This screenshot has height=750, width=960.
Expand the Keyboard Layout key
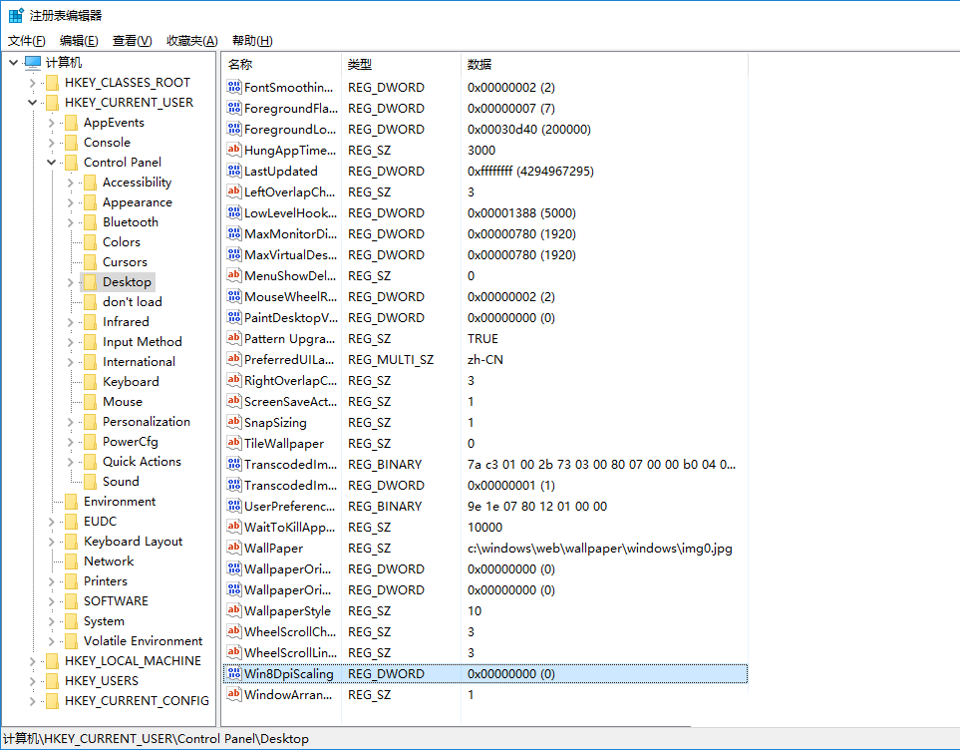[51, 542]
